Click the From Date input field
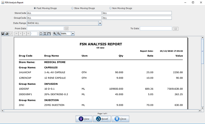 pos(45,29)
